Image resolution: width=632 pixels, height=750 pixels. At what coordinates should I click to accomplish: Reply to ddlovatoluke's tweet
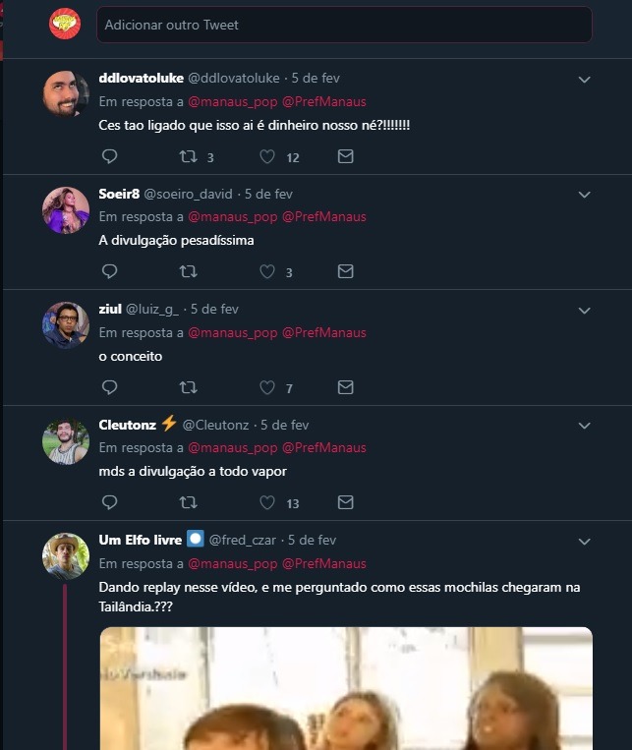[x=110, y=156]
